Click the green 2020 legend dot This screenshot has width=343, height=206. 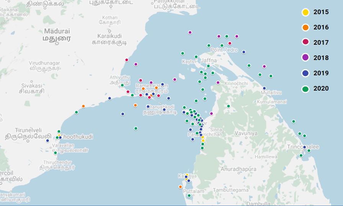tap(305, 89)
